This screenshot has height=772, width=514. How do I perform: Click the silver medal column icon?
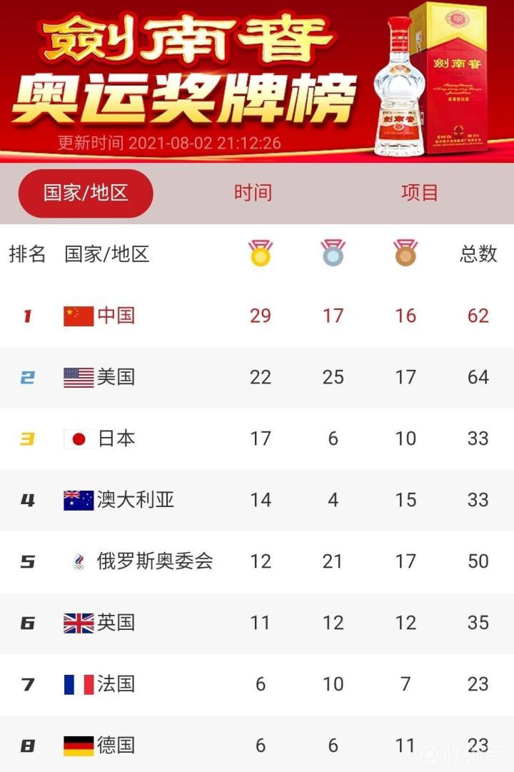333,254
